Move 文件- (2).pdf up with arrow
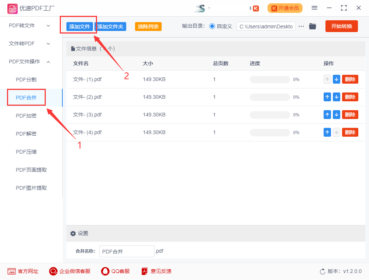 pos(327,97)
